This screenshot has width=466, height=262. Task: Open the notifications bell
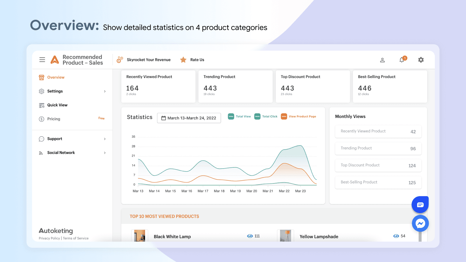pos(402,60)
